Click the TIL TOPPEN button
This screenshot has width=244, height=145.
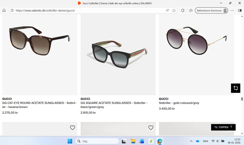click(223, 127)
